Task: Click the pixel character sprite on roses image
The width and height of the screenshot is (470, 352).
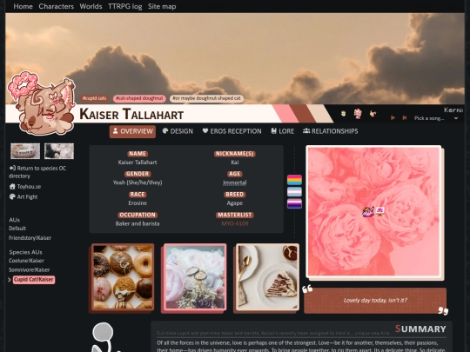Action: tap(368, 211)
